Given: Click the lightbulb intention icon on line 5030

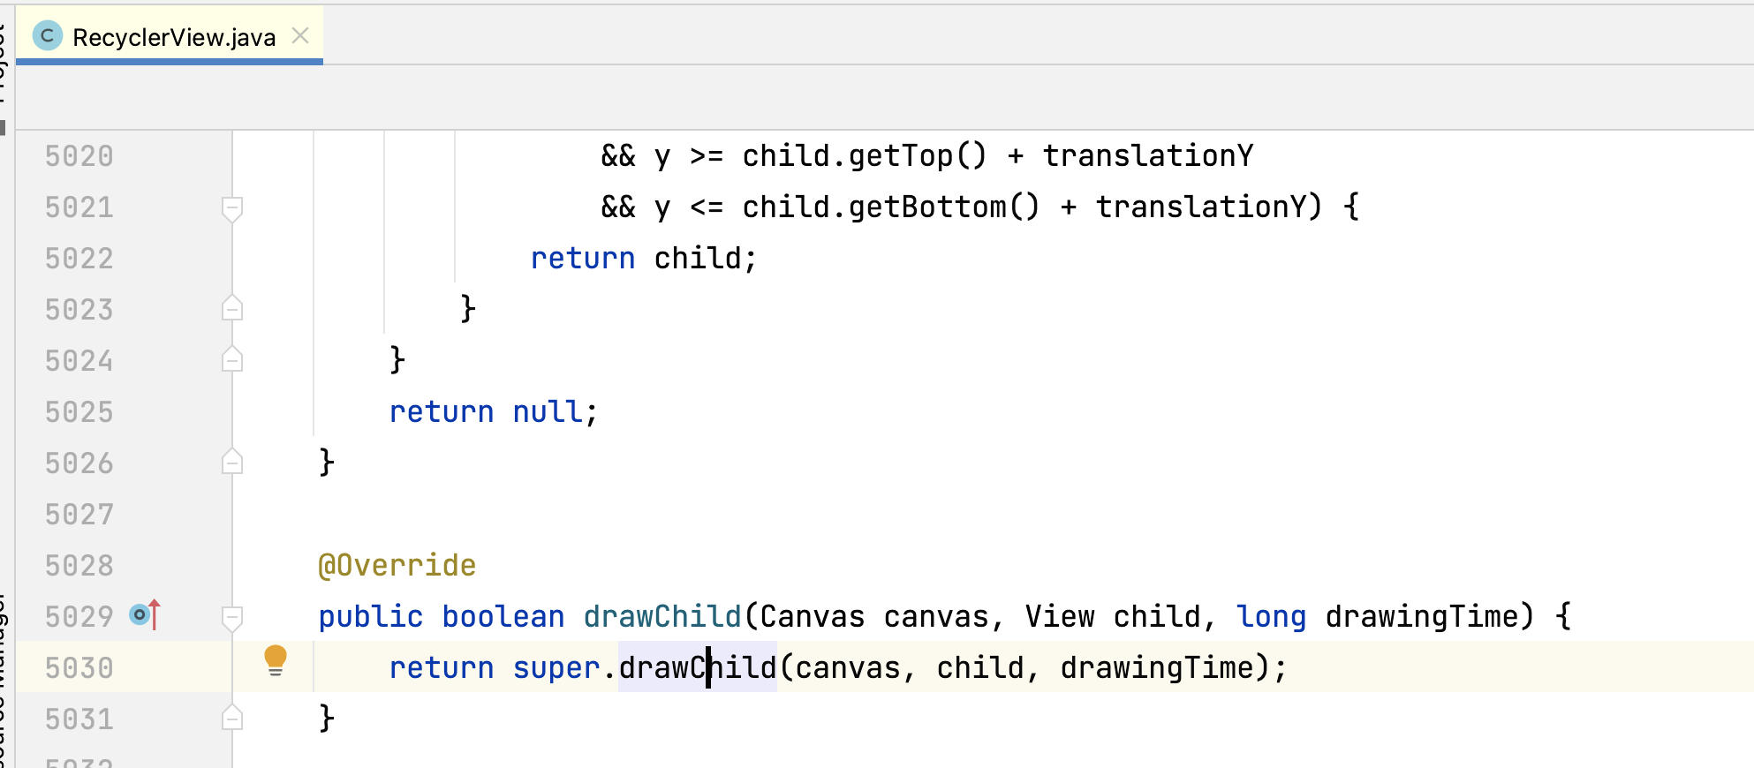Looking at the screenshot, I should 276,659.
